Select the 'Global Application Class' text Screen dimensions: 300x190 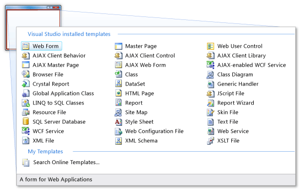[x=63, y=94]
